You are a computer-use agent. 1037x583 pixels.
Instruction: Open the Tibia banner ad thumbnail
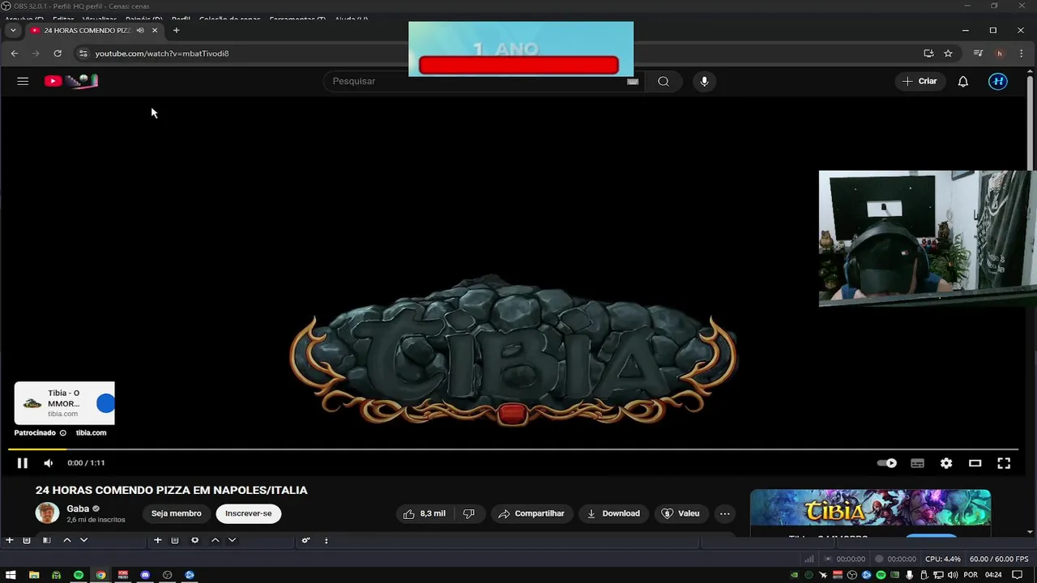(870, 508)
